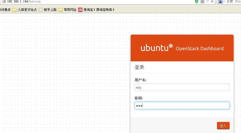Image resolution: width=241 pixels, height=133 pixels.
Task: Focus the 百度 search box
Action: pos(234,2)
